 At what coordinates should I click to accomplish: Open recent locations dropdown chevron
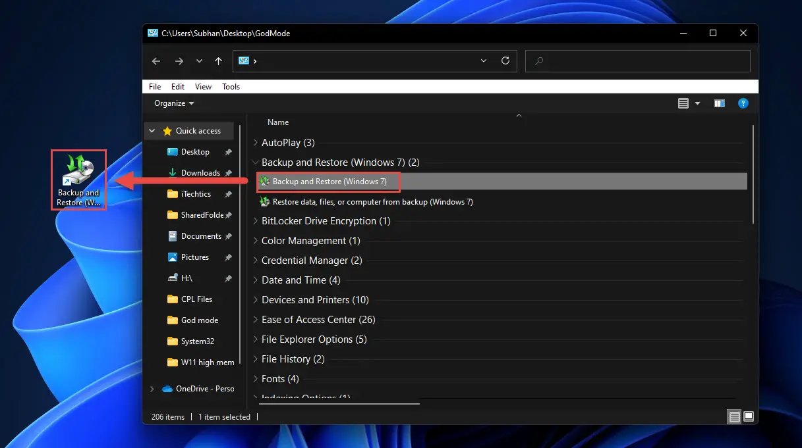(x=199, y=61)
